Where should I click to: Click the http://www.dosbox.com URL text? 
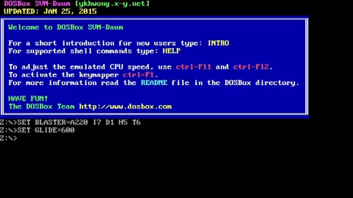125,106
